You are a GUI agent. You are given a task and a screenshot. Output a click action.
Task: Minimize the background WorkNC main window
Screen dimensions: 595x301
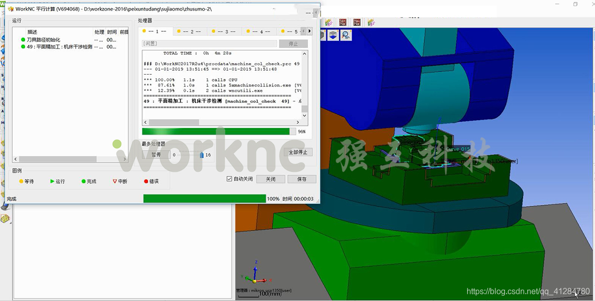tap(558, 4)
